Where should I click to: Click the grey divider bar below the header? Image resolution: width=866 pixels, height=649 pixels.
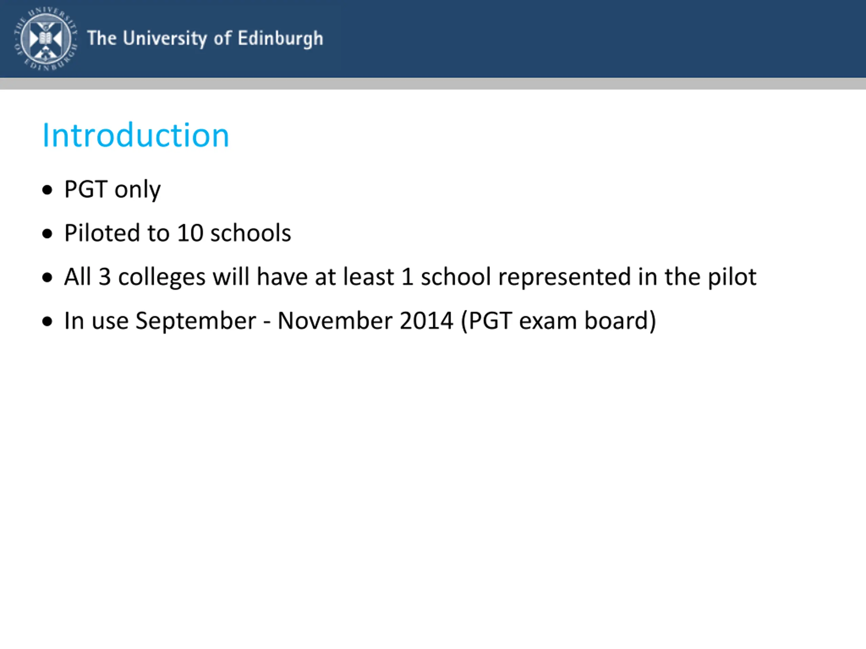[433, 84]
